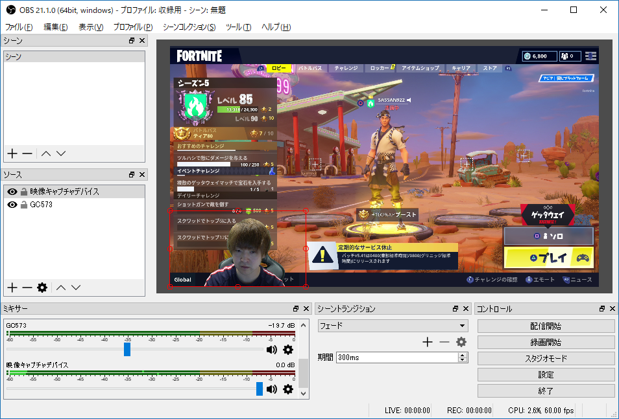Open the ファイル(F) menu
Screen dimensions: 619x419
19,27
